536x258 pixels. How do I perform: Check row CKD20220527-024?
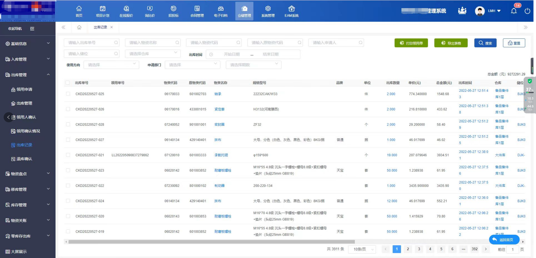pyautogui.click(x=68, y=201)
